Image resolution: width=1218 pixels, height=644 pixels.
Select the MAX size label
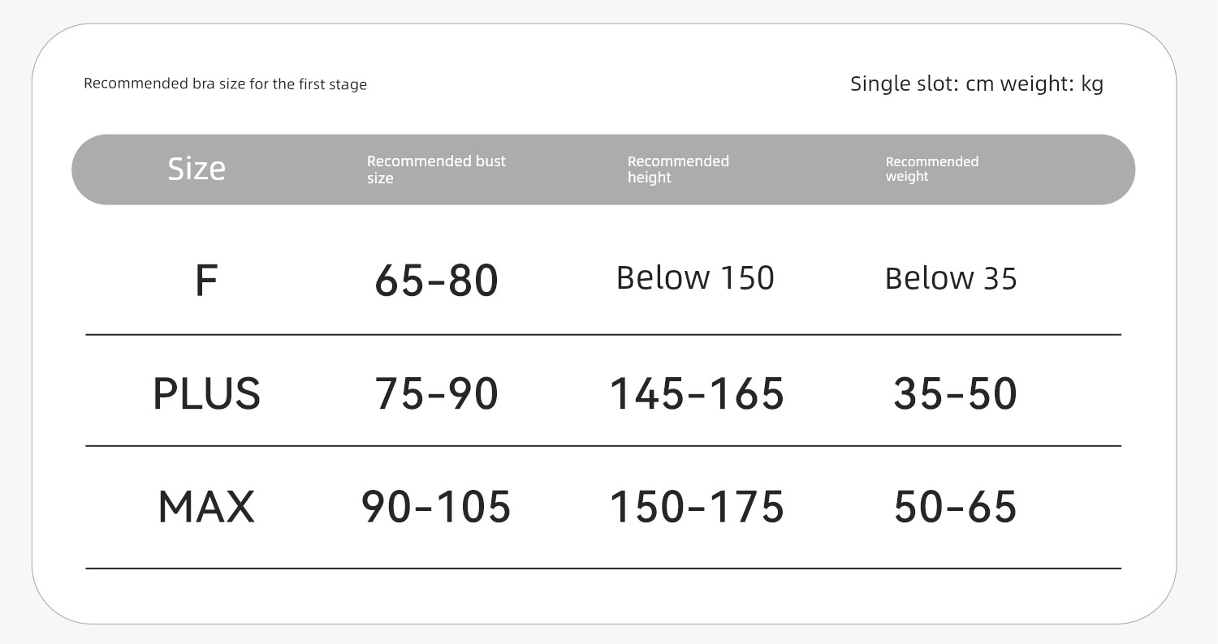[206, 507]
